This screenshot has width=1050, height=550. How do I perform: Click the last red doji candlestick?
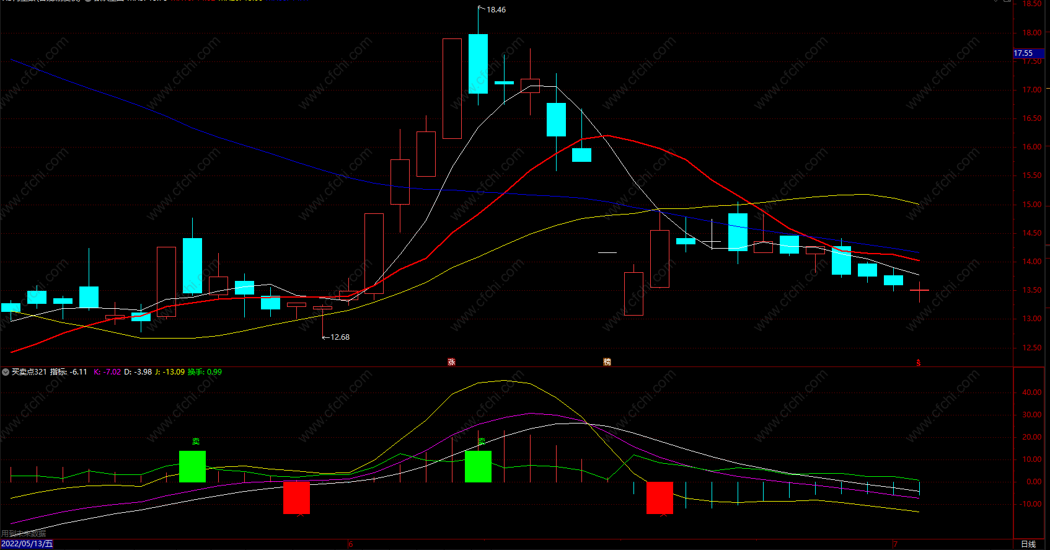tap(919, 290)
